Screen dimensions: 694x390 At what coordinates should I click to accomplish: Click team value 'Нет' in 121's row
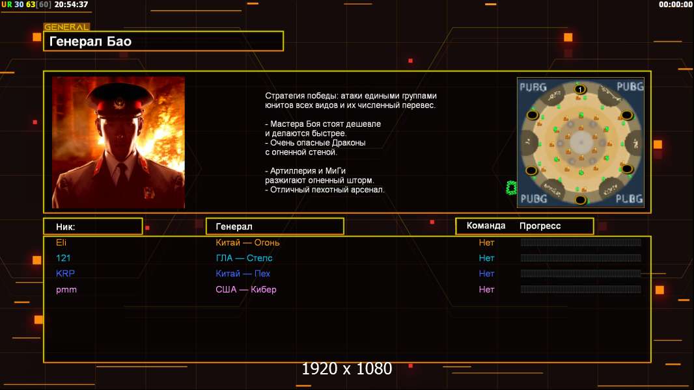pos(486,258)
